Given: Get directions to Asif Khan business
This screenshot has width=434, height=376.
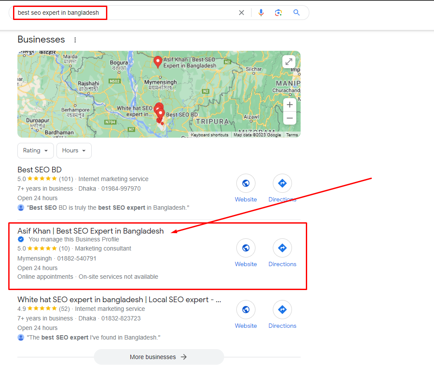Looking at the screenshot, I should pyautogui.click(x=282, y=248).
